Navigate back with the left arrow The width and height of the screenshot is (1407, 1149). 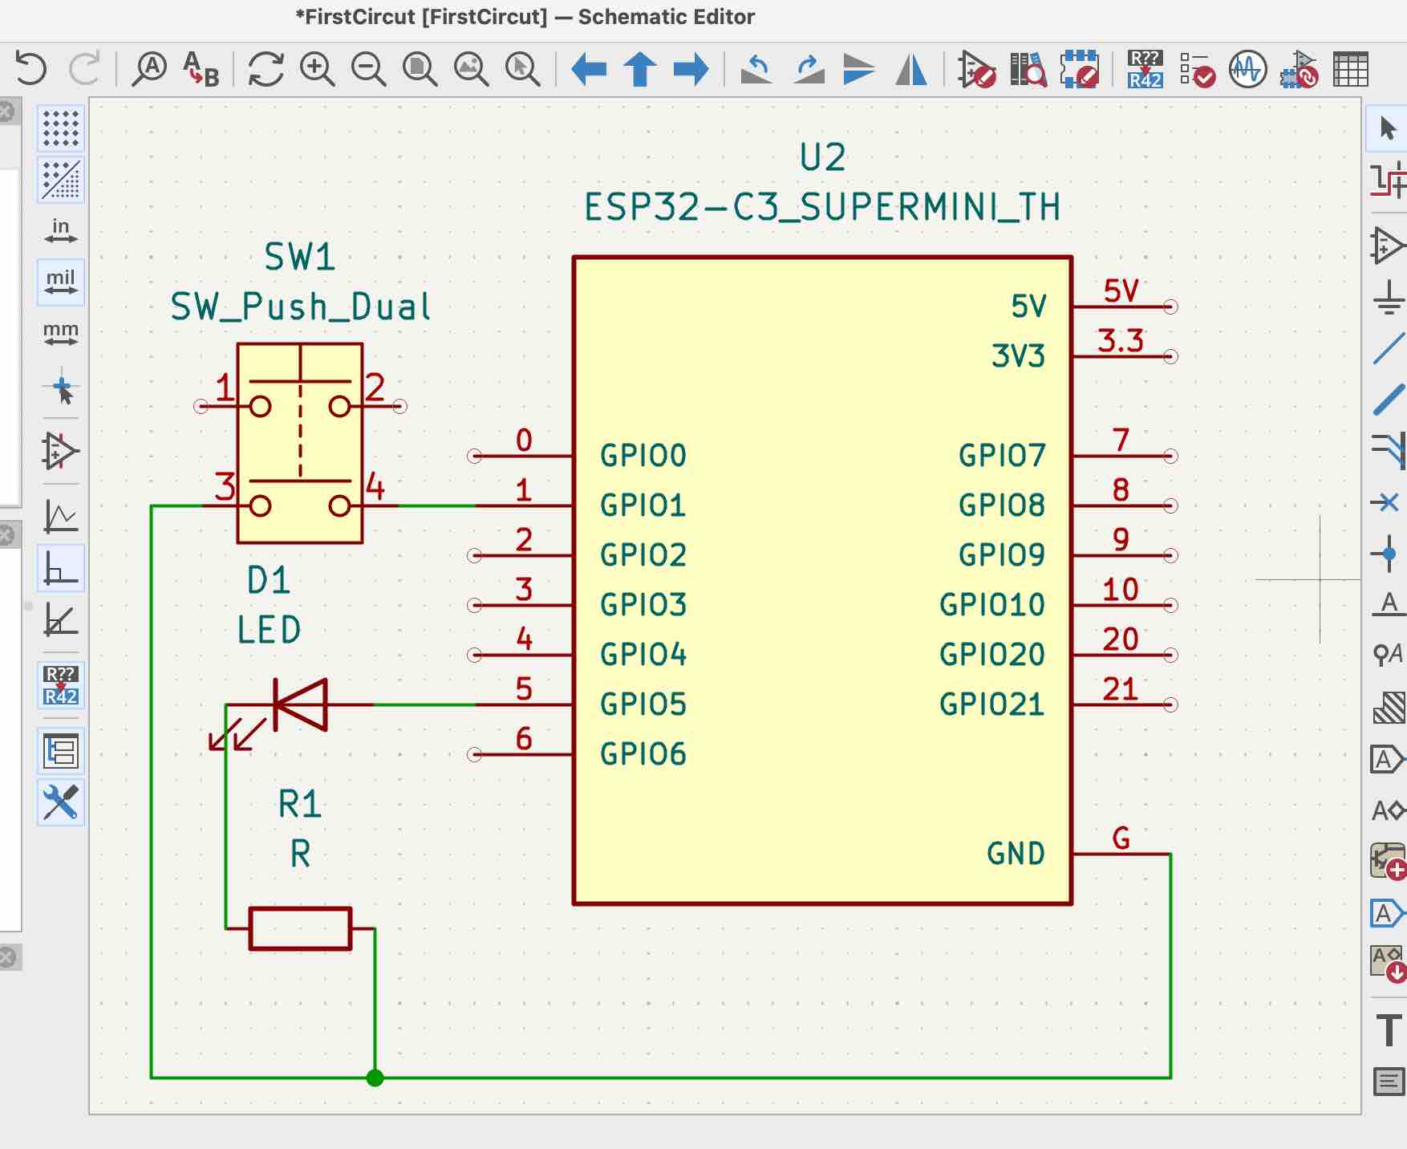(x=589, y=68)
